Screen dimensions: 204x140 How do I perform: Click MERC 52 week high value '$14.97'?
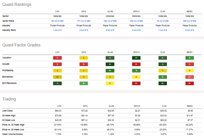point(190,116)
